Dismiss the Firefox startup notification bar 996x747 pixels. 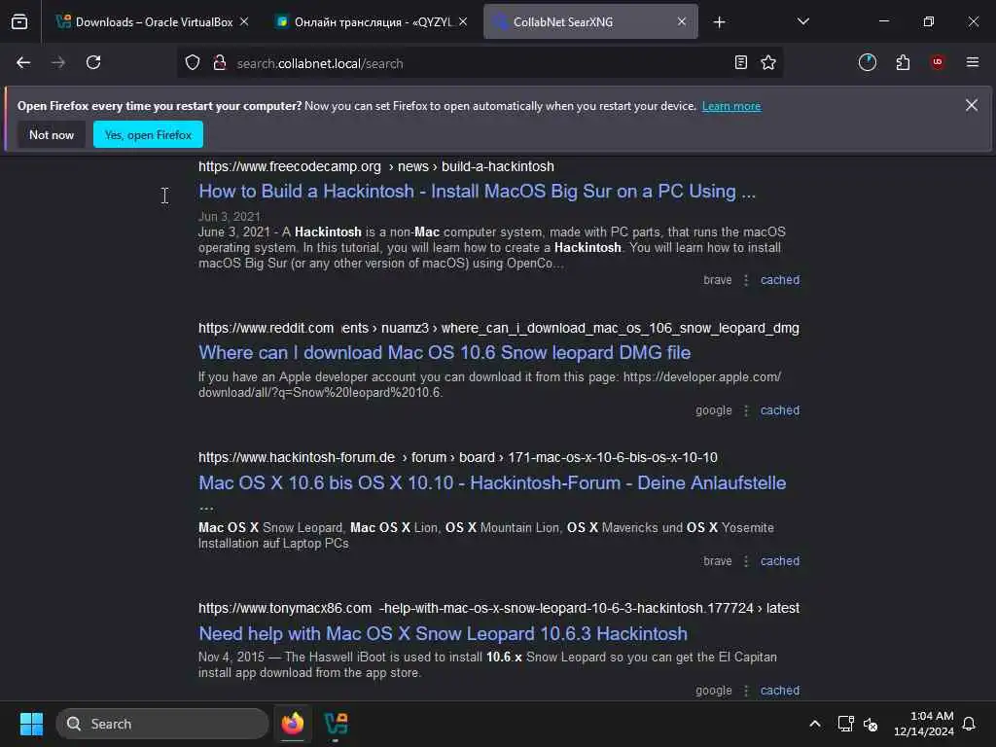972,105
